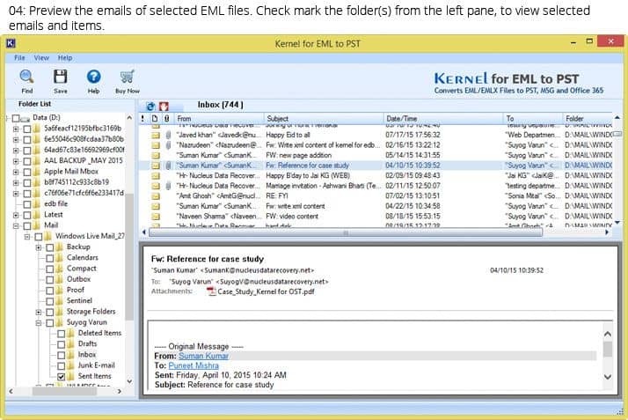Image resolution: width=628 pixels, height=420 pixels.
Task: Check the Data (D:) root checkbox
Action: coord(16,118)
